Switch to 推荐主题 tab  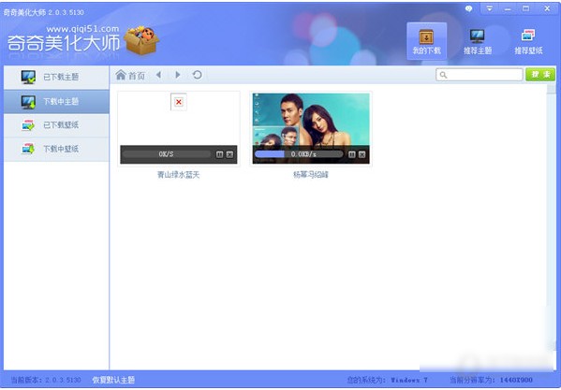[x=478, y=41]
